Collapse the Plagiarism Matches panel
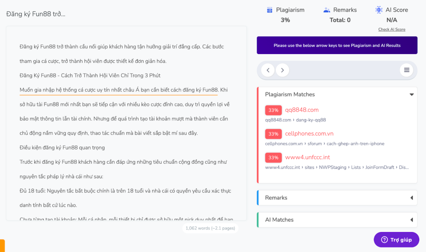This screenshot has height=252, width=426. (411, 95)
